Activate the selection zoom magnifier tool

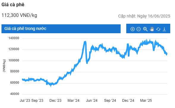tap(145, 29)
